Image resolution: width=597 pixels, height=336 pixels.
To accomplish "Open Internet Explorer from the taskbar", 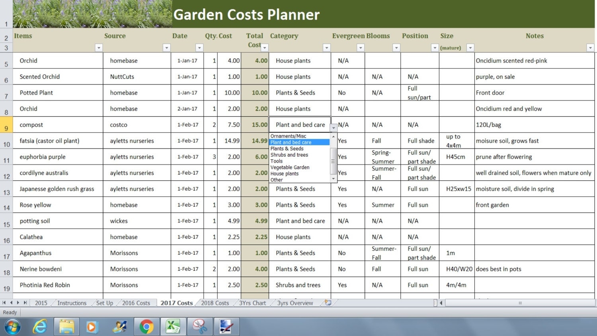I will click(x=40, y=327).
